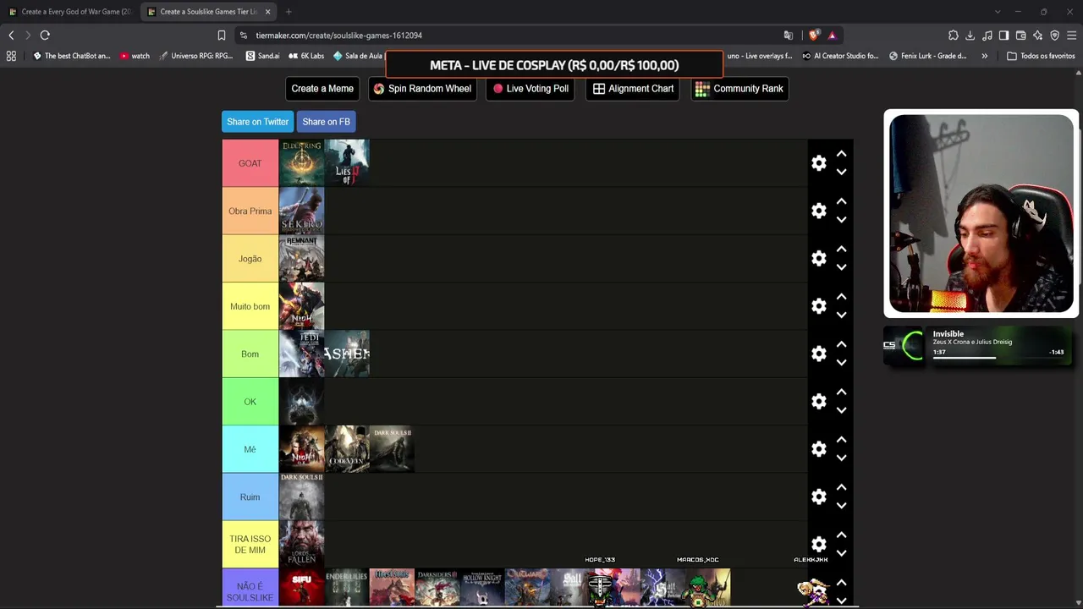Move Bom tier down with arrow
The width and height of the screenshot is (1083, 609).
[x=842, y=363]
